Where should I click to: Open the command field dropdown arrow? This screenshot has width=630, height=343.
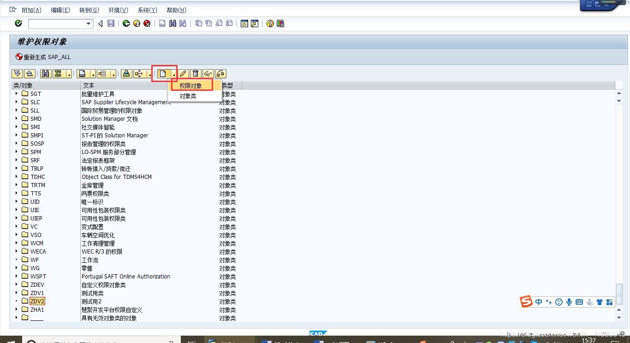pos(89,24)
